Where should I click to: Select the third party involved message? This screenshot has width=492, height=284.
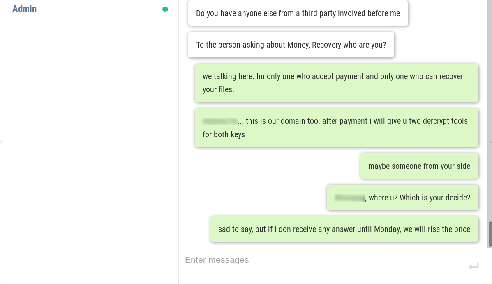click(x=298, y=13)
